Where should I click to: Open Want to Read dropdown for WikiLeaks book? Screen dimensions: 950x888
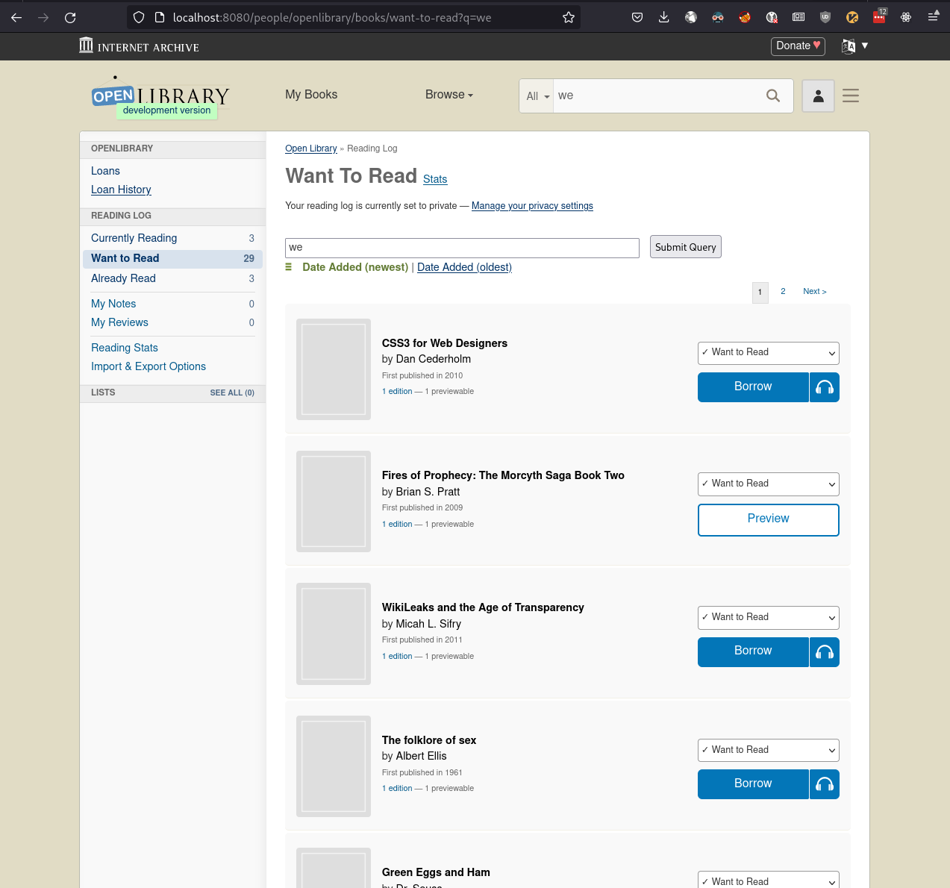pos(769,618)
